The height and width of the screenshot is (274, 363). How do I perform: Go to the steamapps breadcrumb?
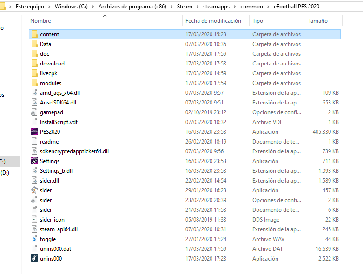216,7
